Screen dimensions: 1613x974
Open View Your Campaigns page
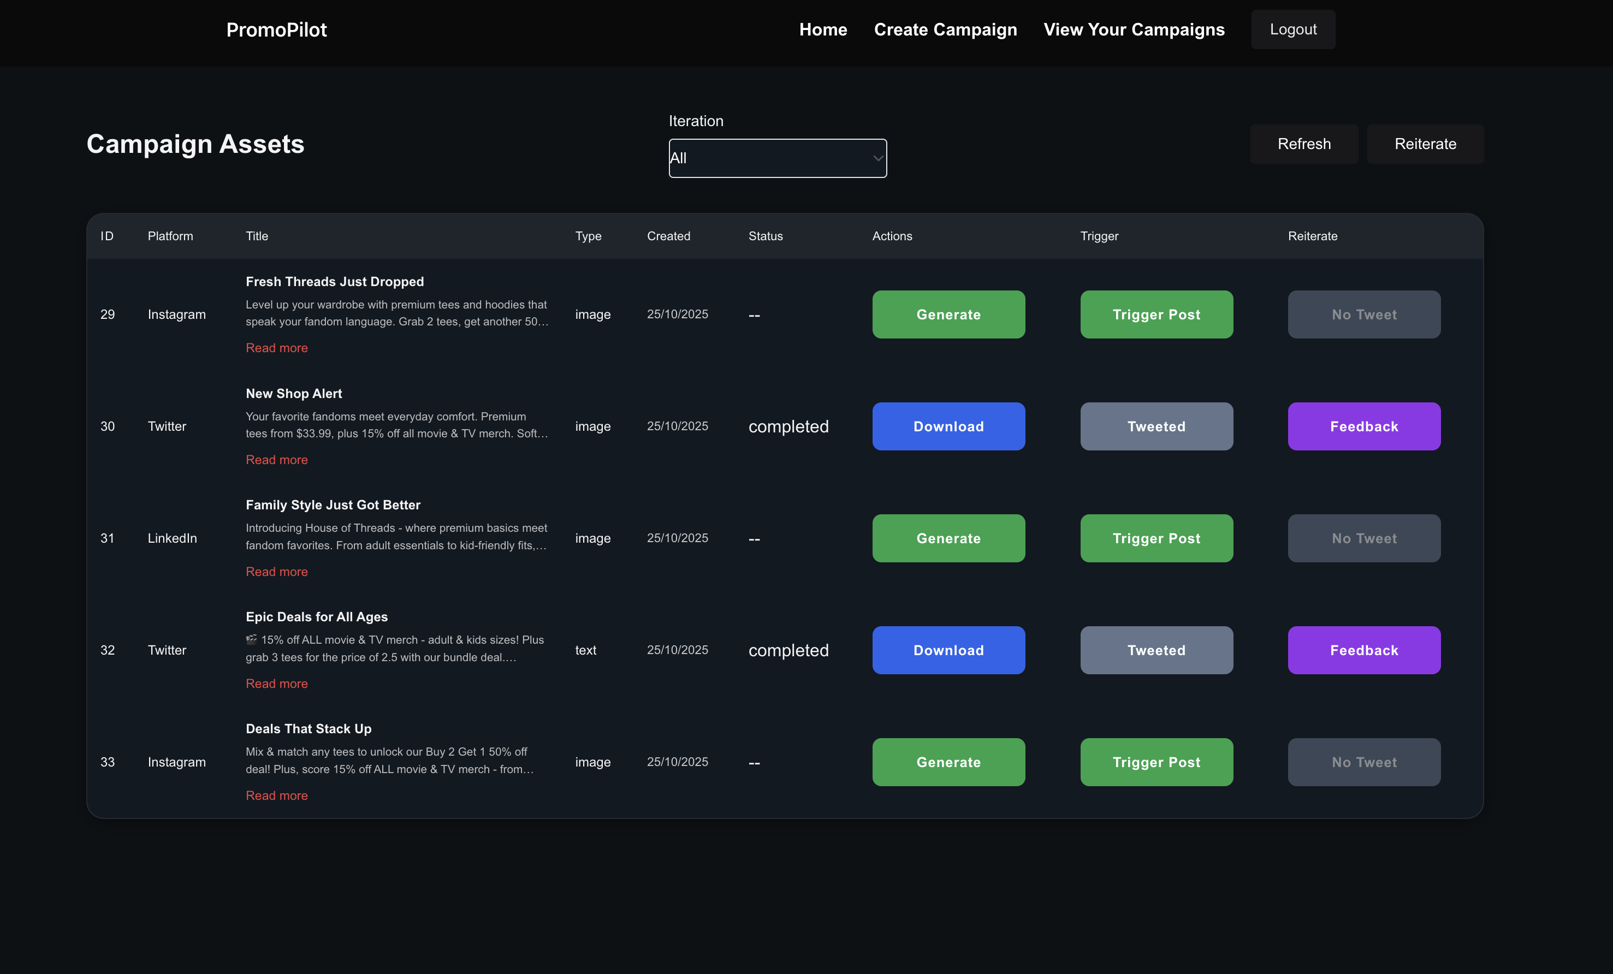1134,29
